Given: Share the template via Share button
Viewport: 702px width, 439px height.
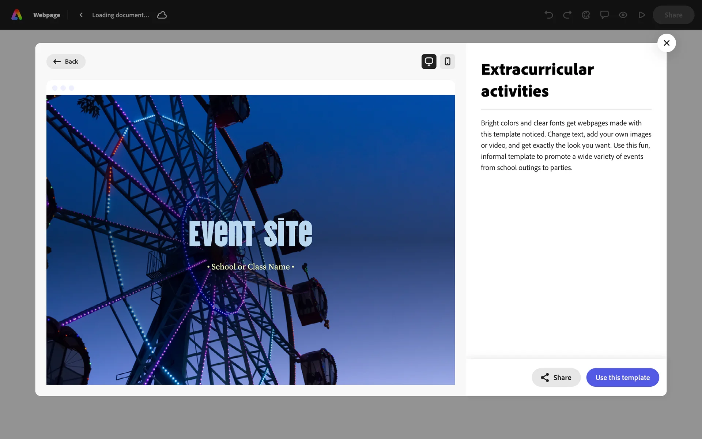Looking at the screenshot, I should click(556, 378).
